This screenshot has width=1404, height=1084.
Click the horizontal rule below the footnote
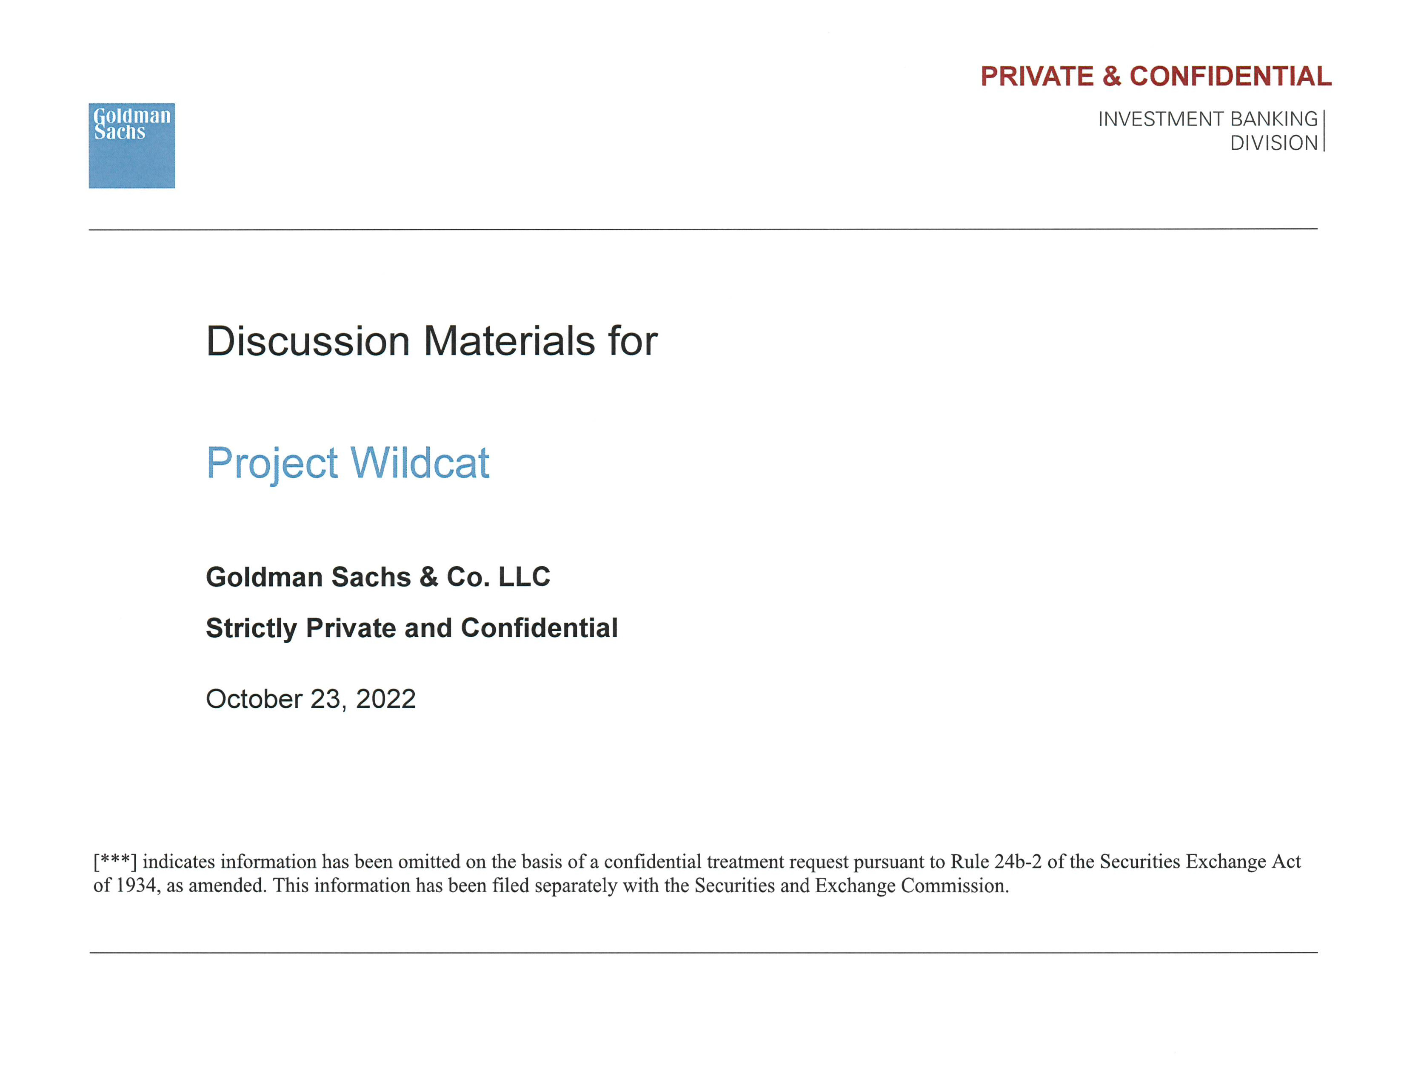point(703,952)
